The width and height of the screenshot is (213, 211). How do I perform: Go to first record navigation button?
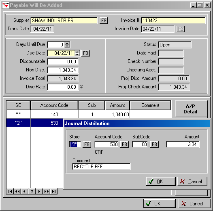click(10, 191)
